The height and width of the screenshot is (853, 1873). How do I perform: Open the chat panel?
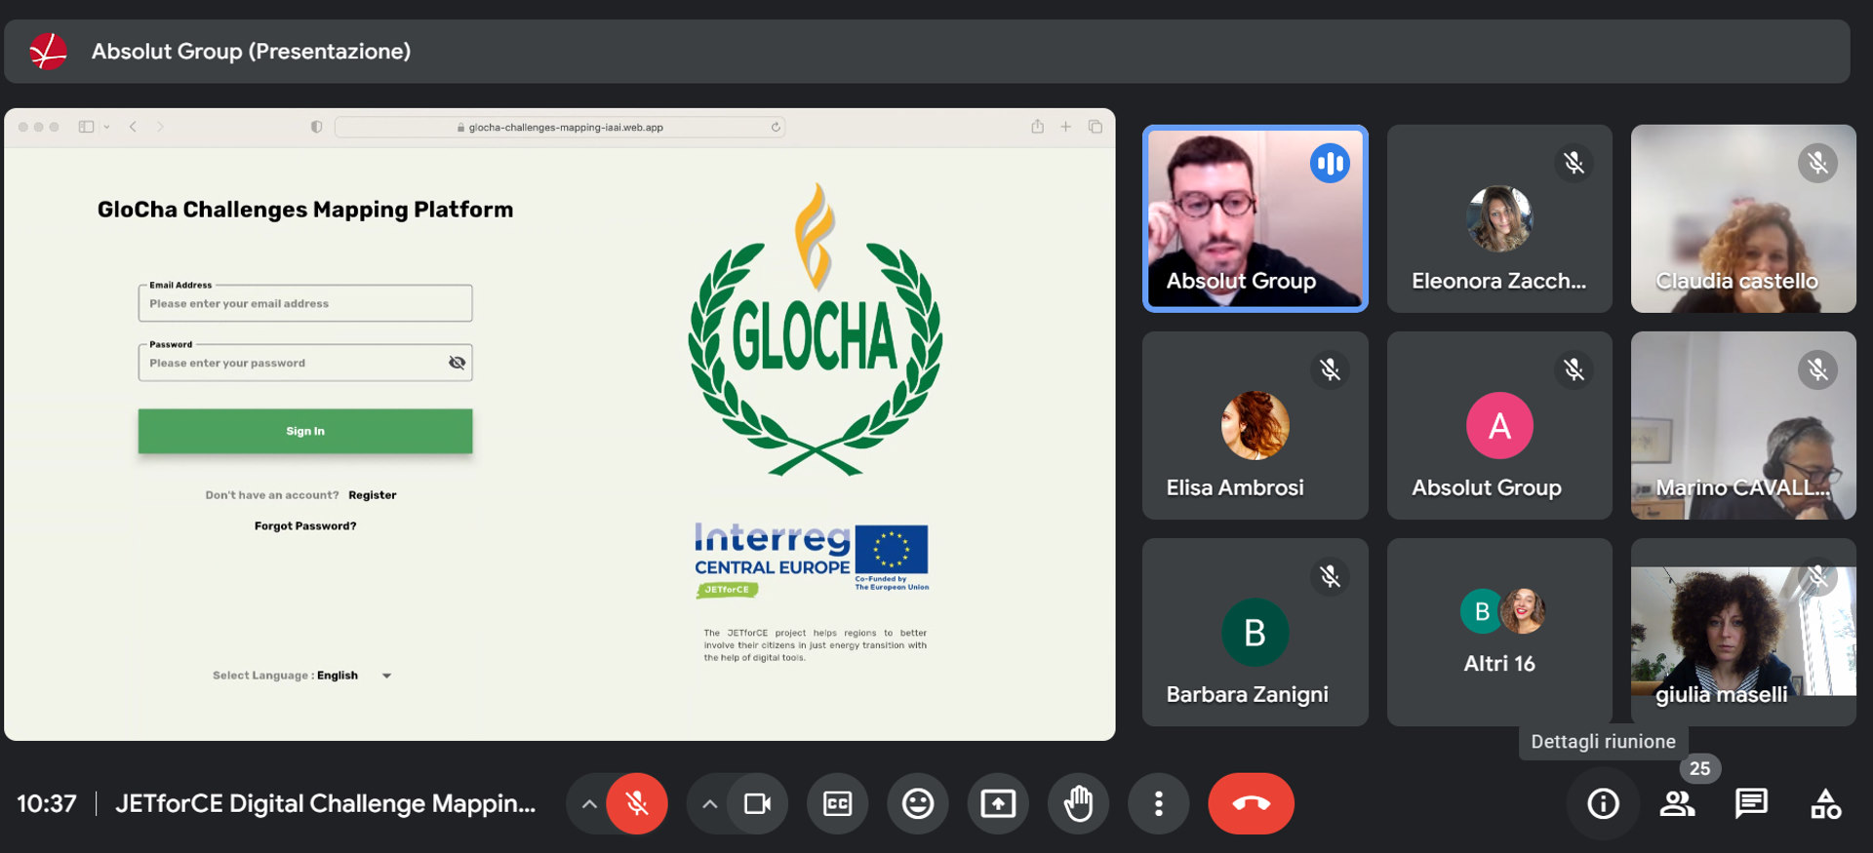[x=1751, y=803]
